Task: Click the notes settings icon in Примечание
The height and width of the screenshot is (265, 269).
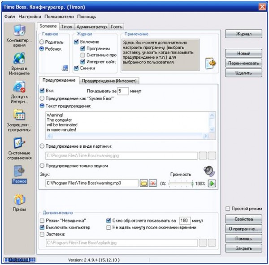Action: [x=211, y=63]
